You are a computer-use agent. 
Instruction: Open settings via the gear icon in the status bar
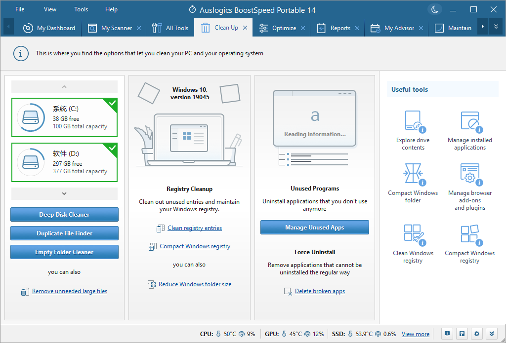pyautogui.click(x=477, y=334)
